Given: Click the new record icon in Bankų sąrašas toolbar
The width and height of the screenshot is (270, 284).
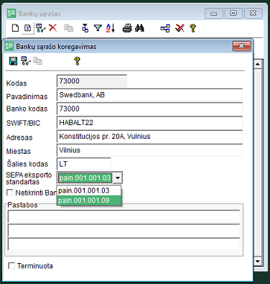Looking at the screenshot, I should click(x=15, y=28).
